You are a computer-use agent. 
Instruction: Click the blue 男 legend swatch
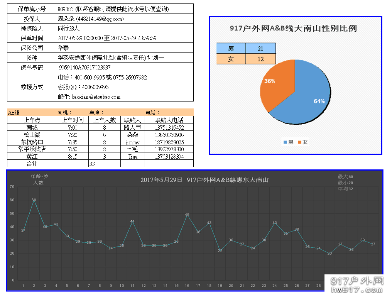(285, 142)
